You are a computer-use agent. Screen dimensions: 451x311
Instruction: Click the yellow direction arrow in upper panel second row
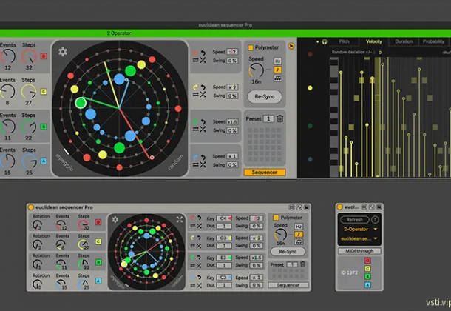point(195,87)
